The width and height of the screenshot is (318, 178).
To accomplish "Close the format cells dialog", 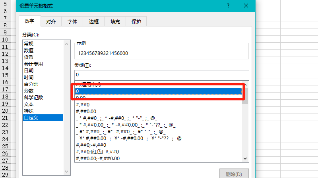I will point(246,6).
